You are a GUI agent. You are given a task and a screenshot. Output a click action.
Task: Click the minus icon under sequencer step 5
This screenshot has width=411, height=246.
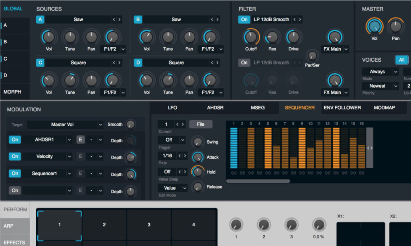click(268, 173)
